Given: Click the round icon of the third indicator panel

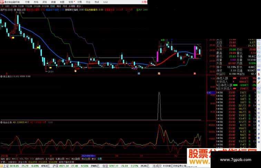Looking at the screenshot, I should coord(1,122).
